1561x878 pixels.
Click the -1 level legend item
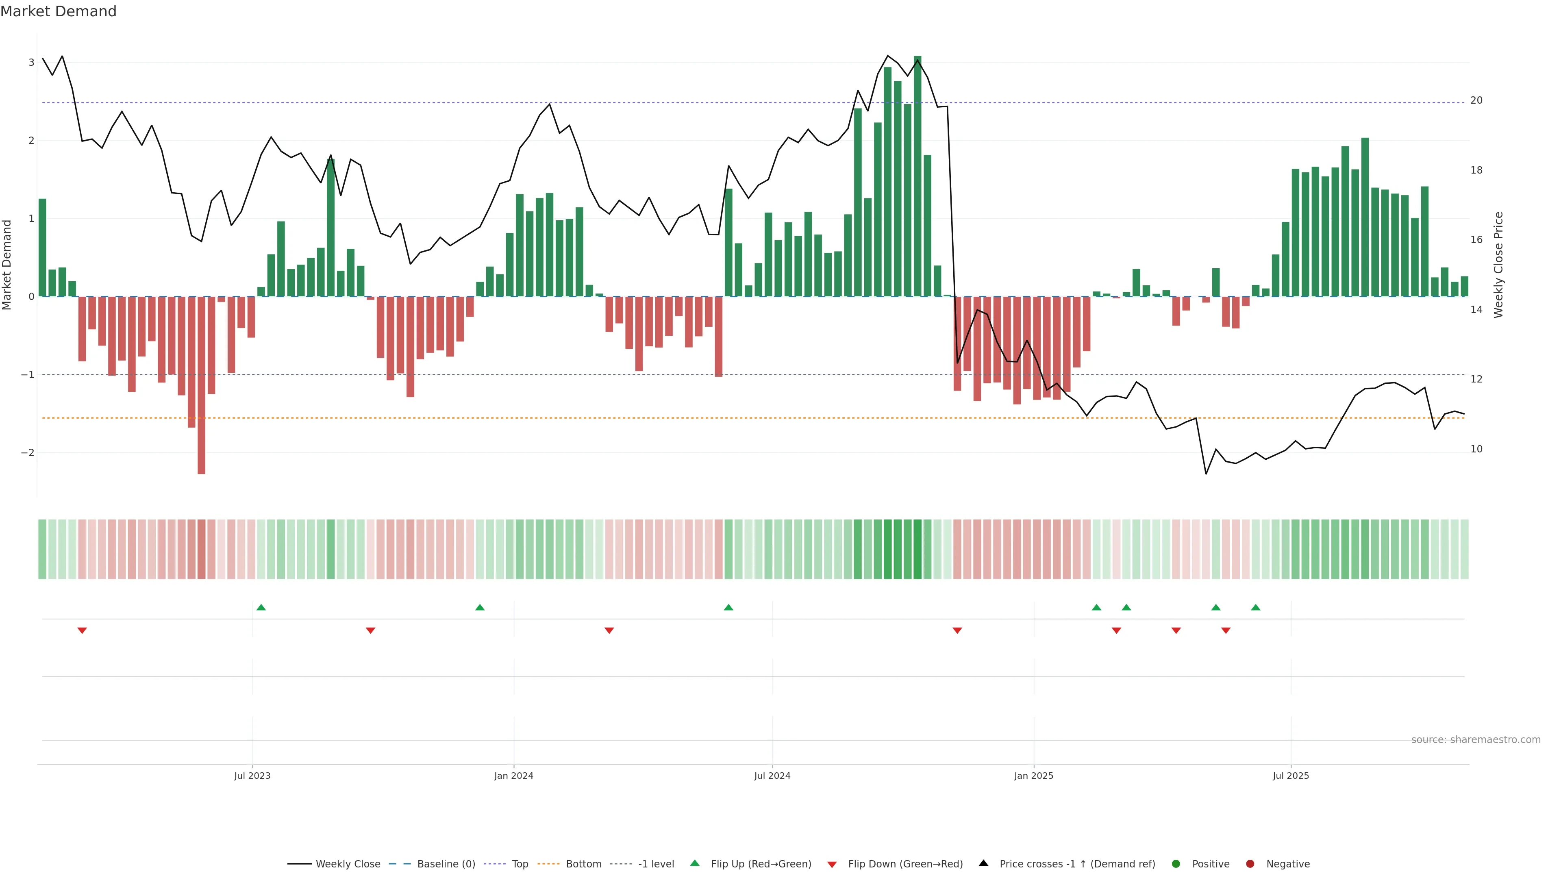pos(656,863)
